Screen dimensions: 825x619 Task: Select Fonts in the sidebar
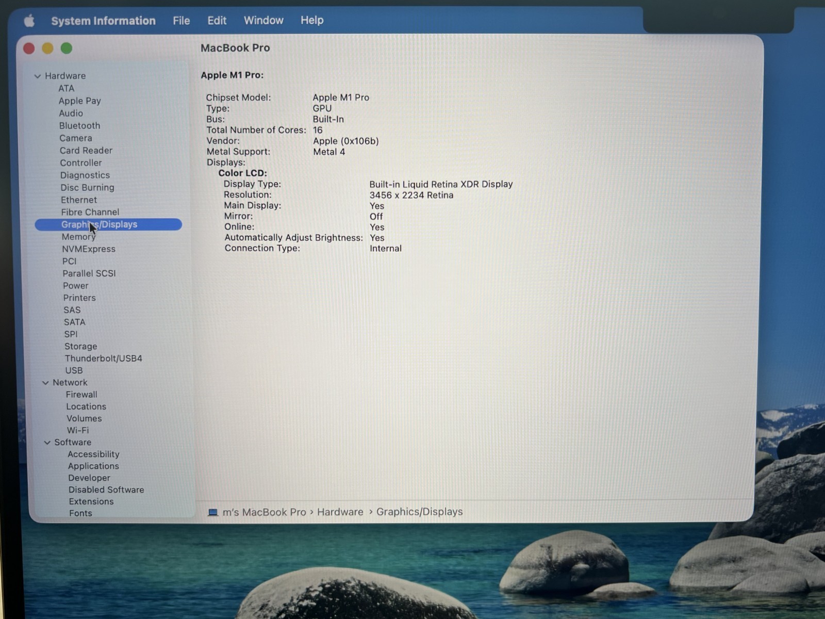pyautogui.click(x=81, y=513)
